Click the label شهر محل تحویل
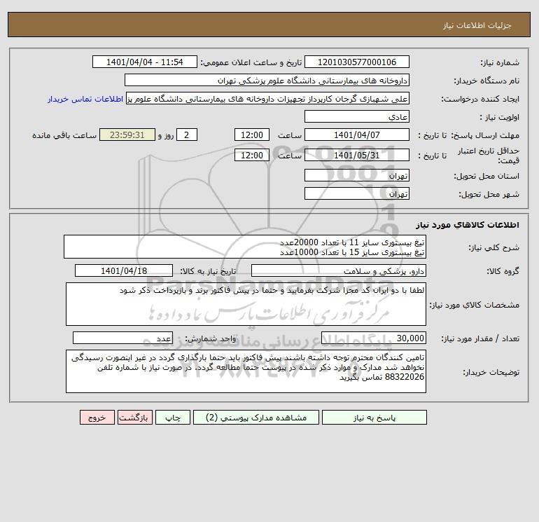The image size is (539, 522). point(489,194)
